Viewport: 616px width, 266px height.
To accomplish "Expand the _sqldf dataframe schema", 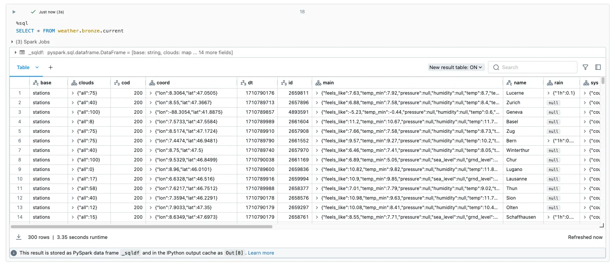I will point(15,53).
